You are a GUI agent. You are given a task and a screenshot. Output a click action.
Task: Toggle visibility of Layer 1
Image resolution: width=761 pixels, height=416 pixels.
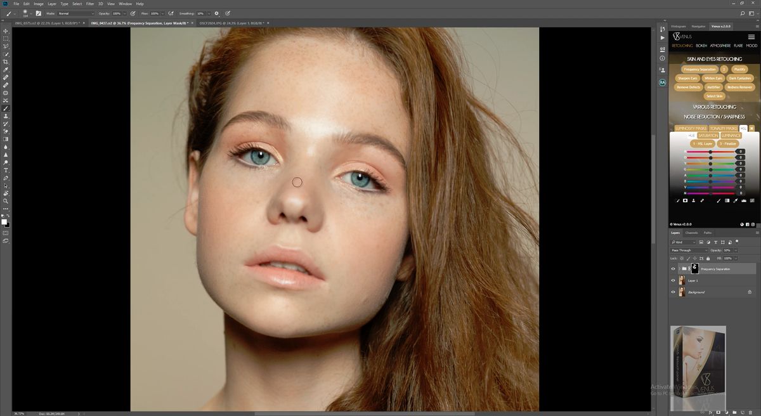673,280
